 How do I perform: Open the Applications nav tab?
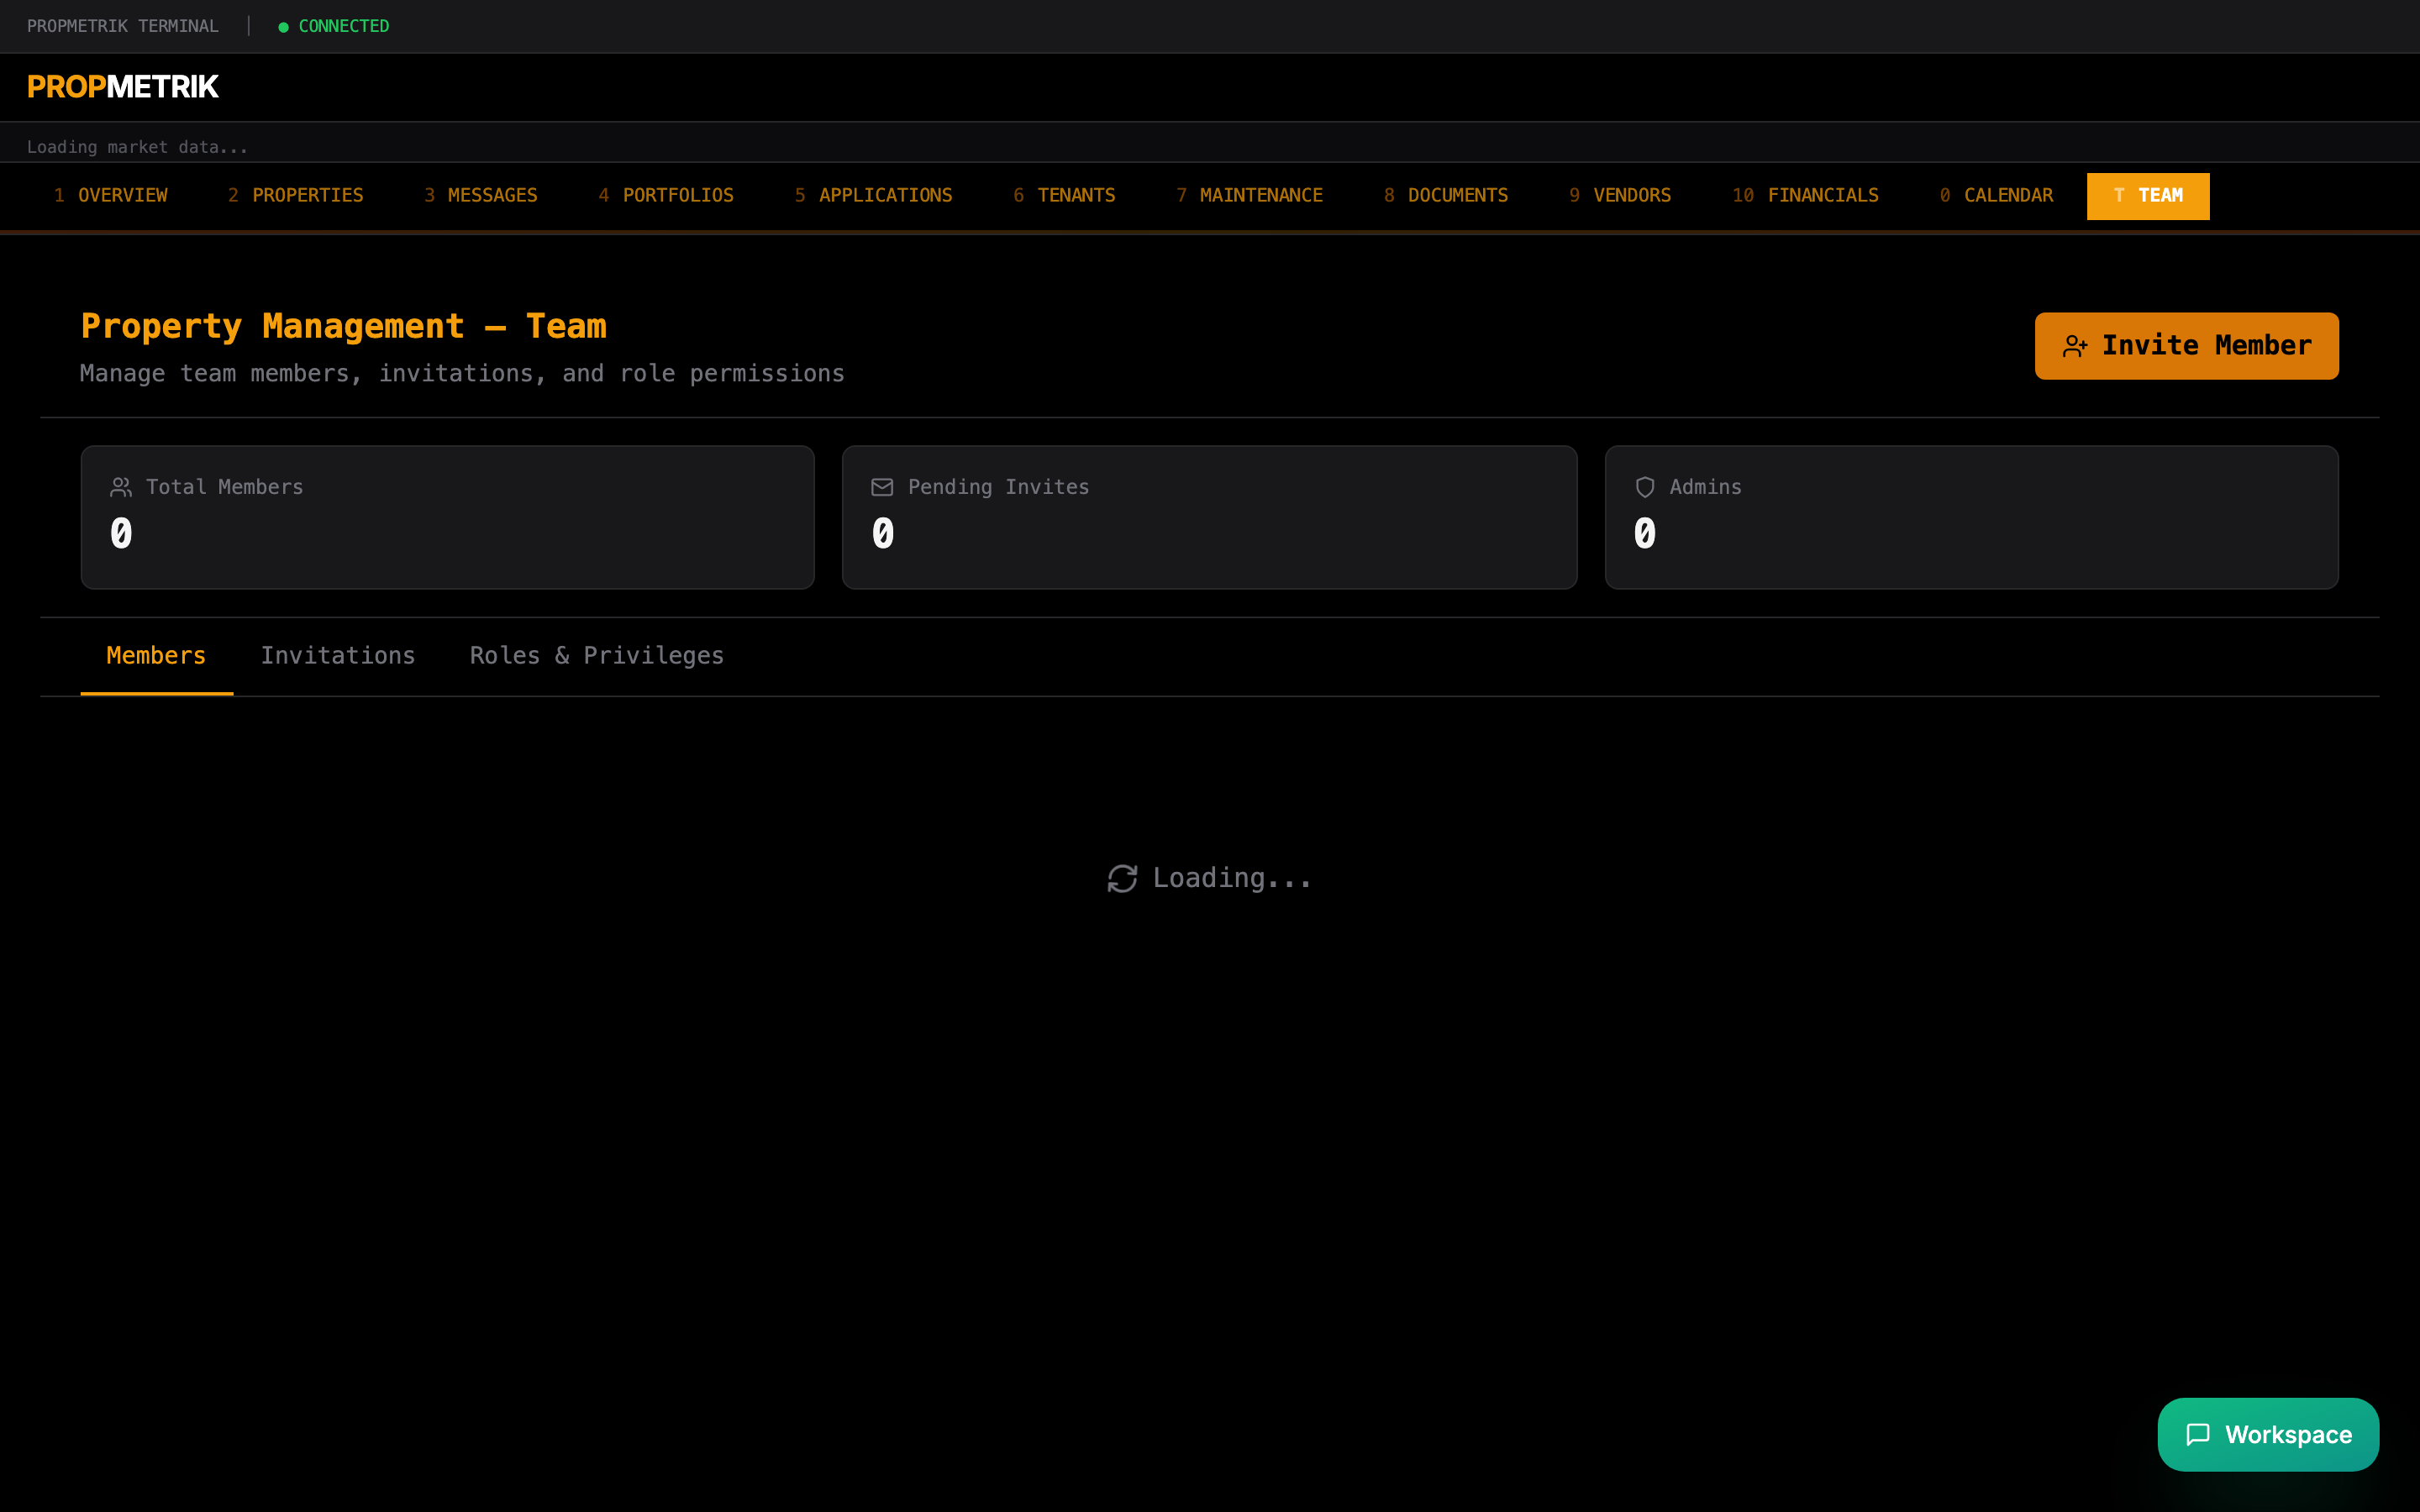873,195
